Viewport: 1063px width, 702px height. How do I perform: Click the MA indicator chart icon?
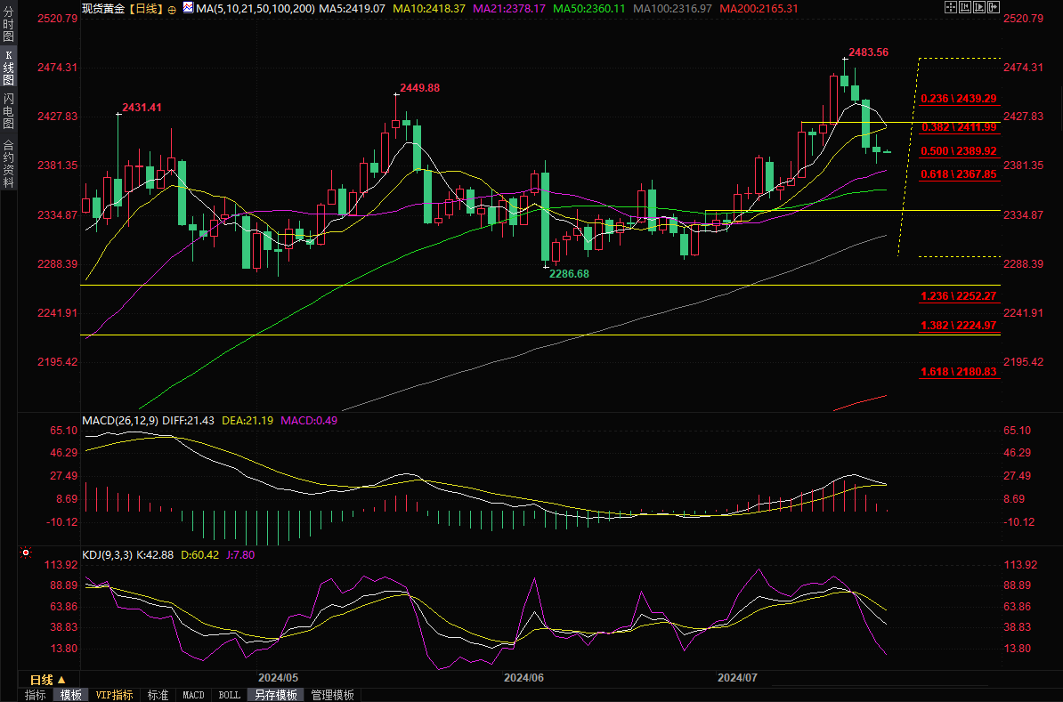[x=186, y=7]
